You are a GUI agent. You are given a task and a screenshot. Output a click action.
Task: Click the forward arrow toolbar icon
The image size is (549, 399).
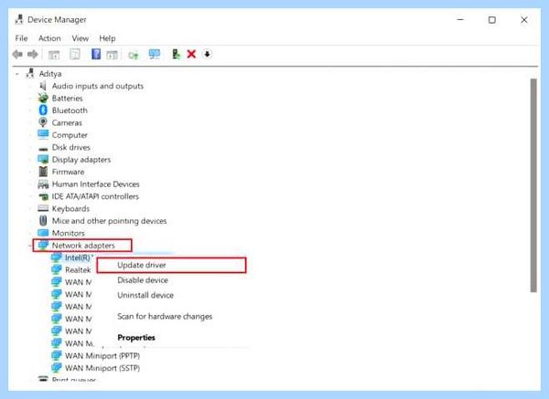33,54
